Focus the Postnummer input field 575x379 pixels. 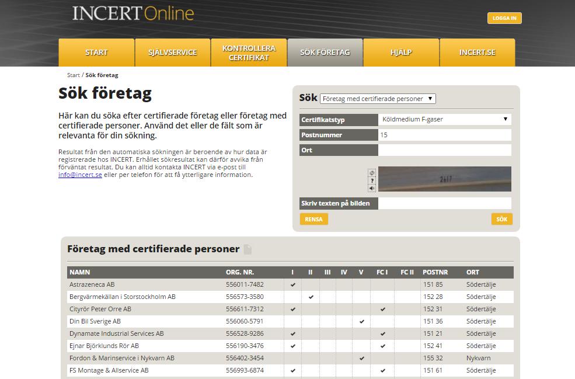(444, 135)
